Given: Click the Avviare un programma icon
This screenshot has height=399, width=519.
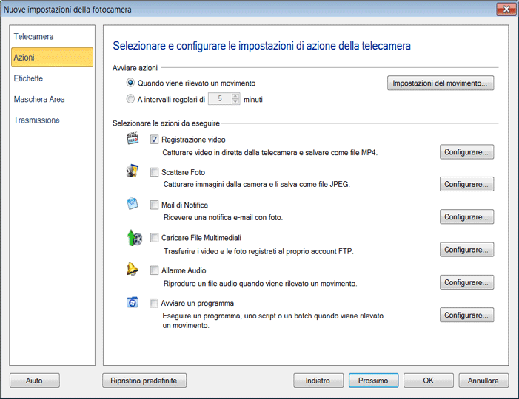Looking at the screenshot, I should coord(133,302).
